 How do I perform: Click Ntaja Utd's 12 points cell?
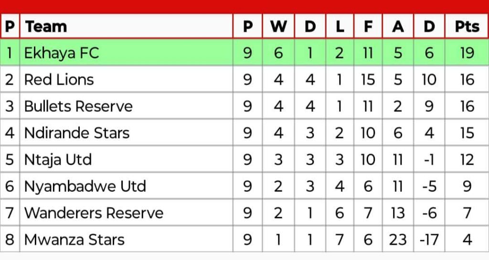coord(467,160)
